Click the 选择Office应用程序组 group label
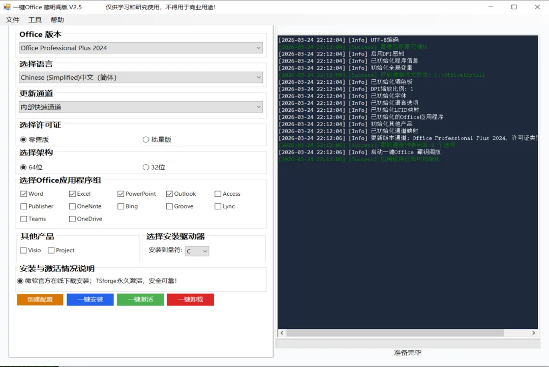Screen dimensions: 549x367 [x=60, y=180]
